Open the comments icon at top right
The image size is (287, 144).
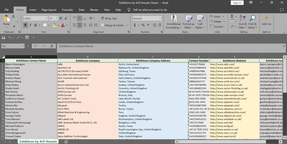click(282, 10)
